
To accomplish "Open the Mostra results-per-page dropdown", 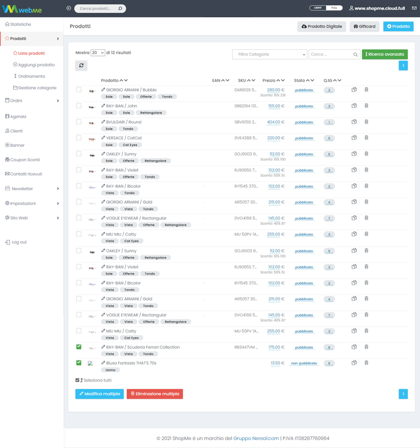I will pyautogui.click(x=98, y=53).
